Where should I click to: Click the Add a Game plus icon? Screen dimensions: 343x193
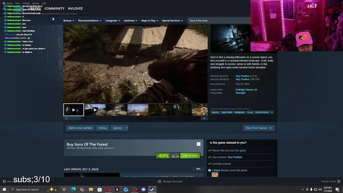5,181
